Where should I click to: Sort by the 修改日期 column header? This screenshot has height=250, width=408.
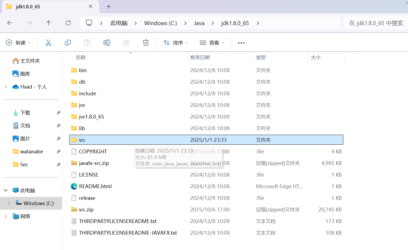200,57
